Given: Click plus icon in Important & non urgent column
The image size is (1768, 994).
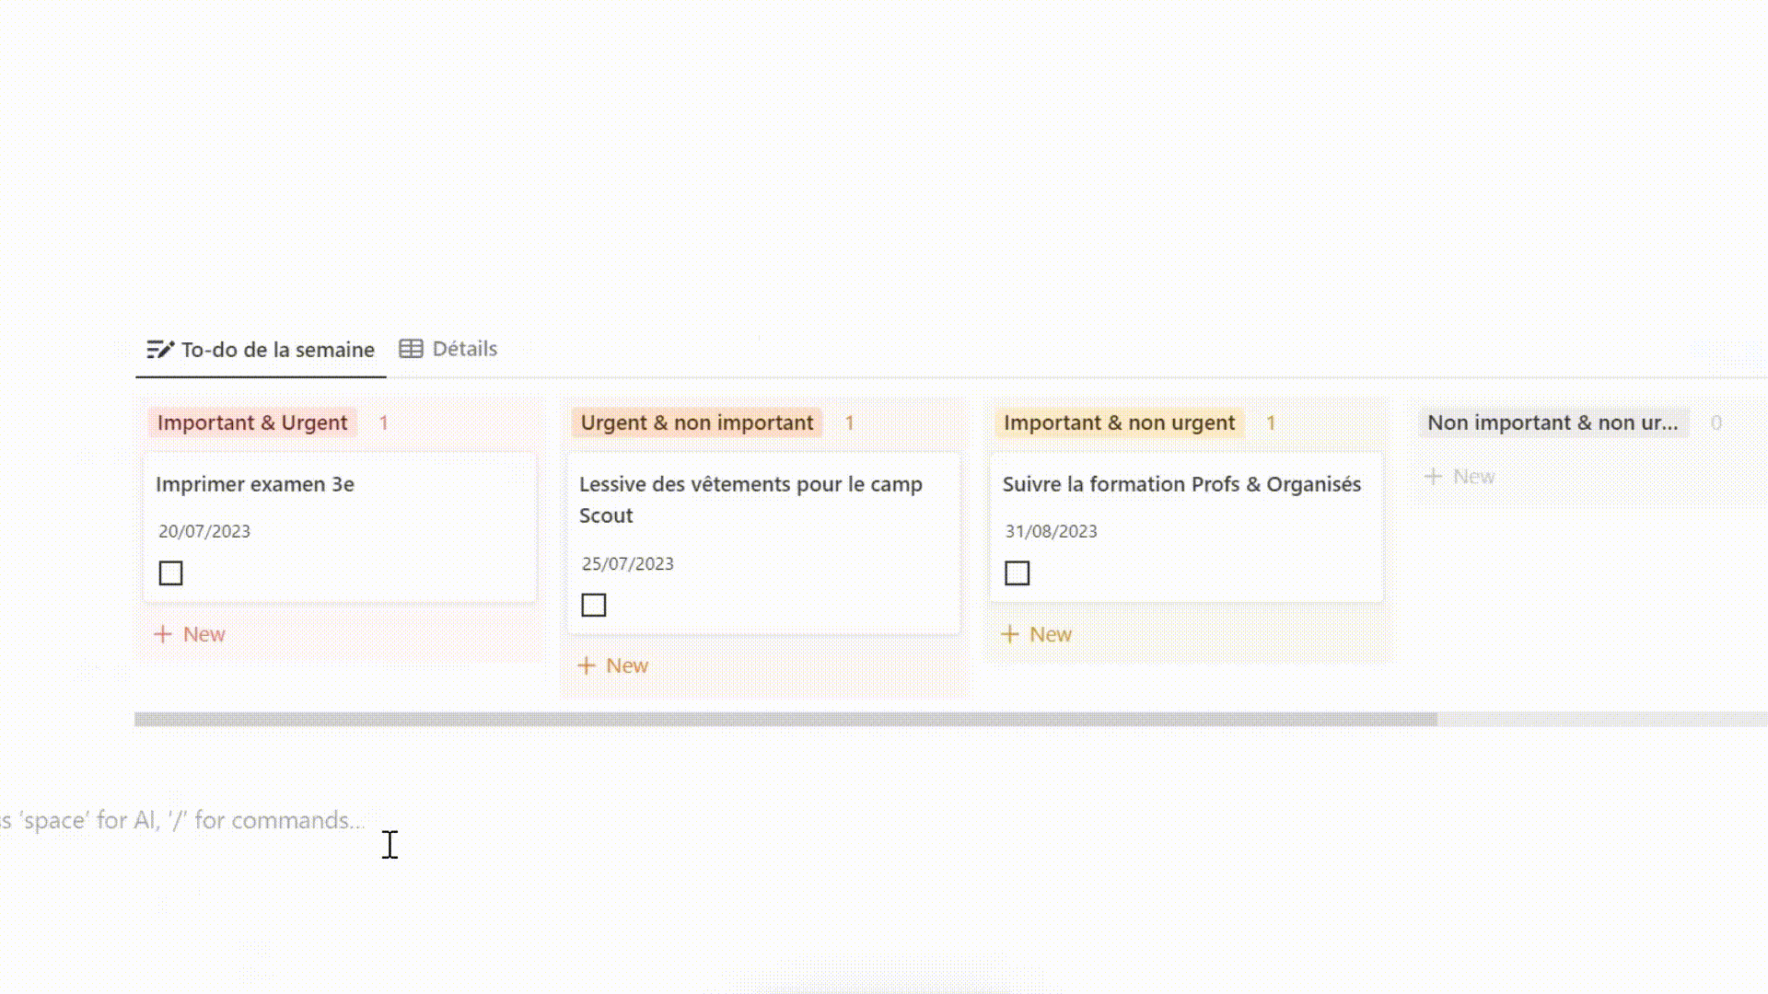Looking at the screenshot, I should [1010, 634].
